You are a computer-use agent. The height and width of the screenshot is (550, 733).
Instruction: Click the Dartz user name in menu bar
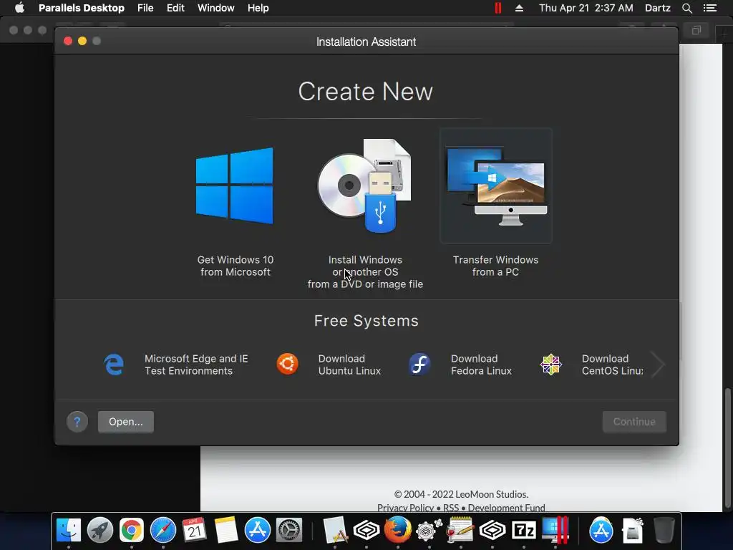coord(658,8)
